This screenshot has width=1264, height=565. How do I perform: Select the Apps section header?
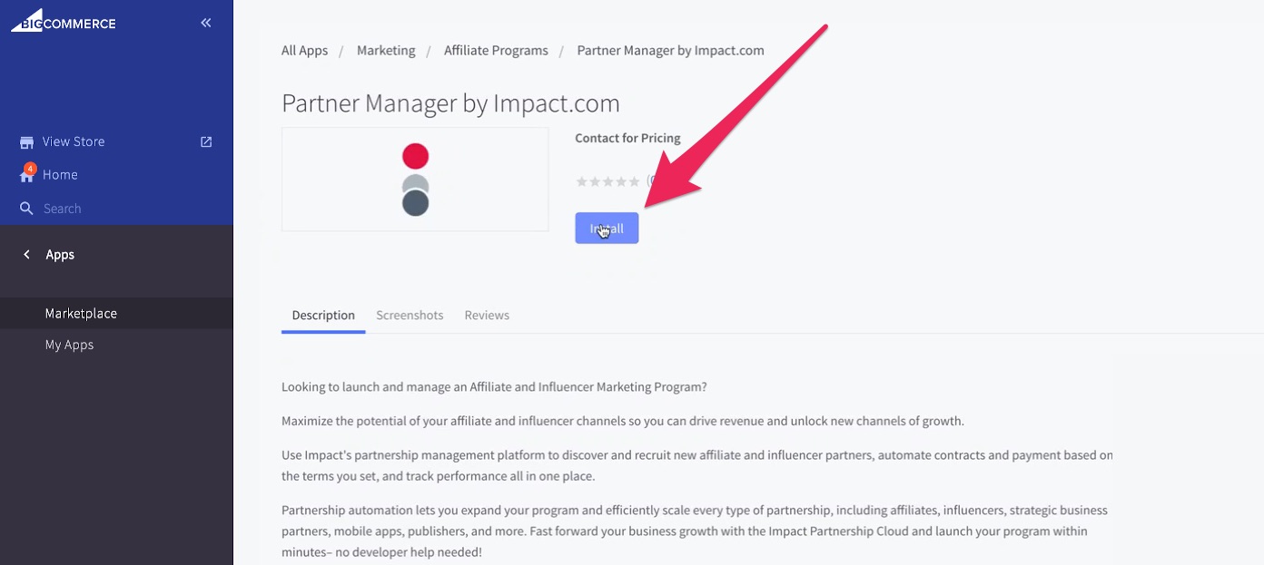[x=60, y=255]
